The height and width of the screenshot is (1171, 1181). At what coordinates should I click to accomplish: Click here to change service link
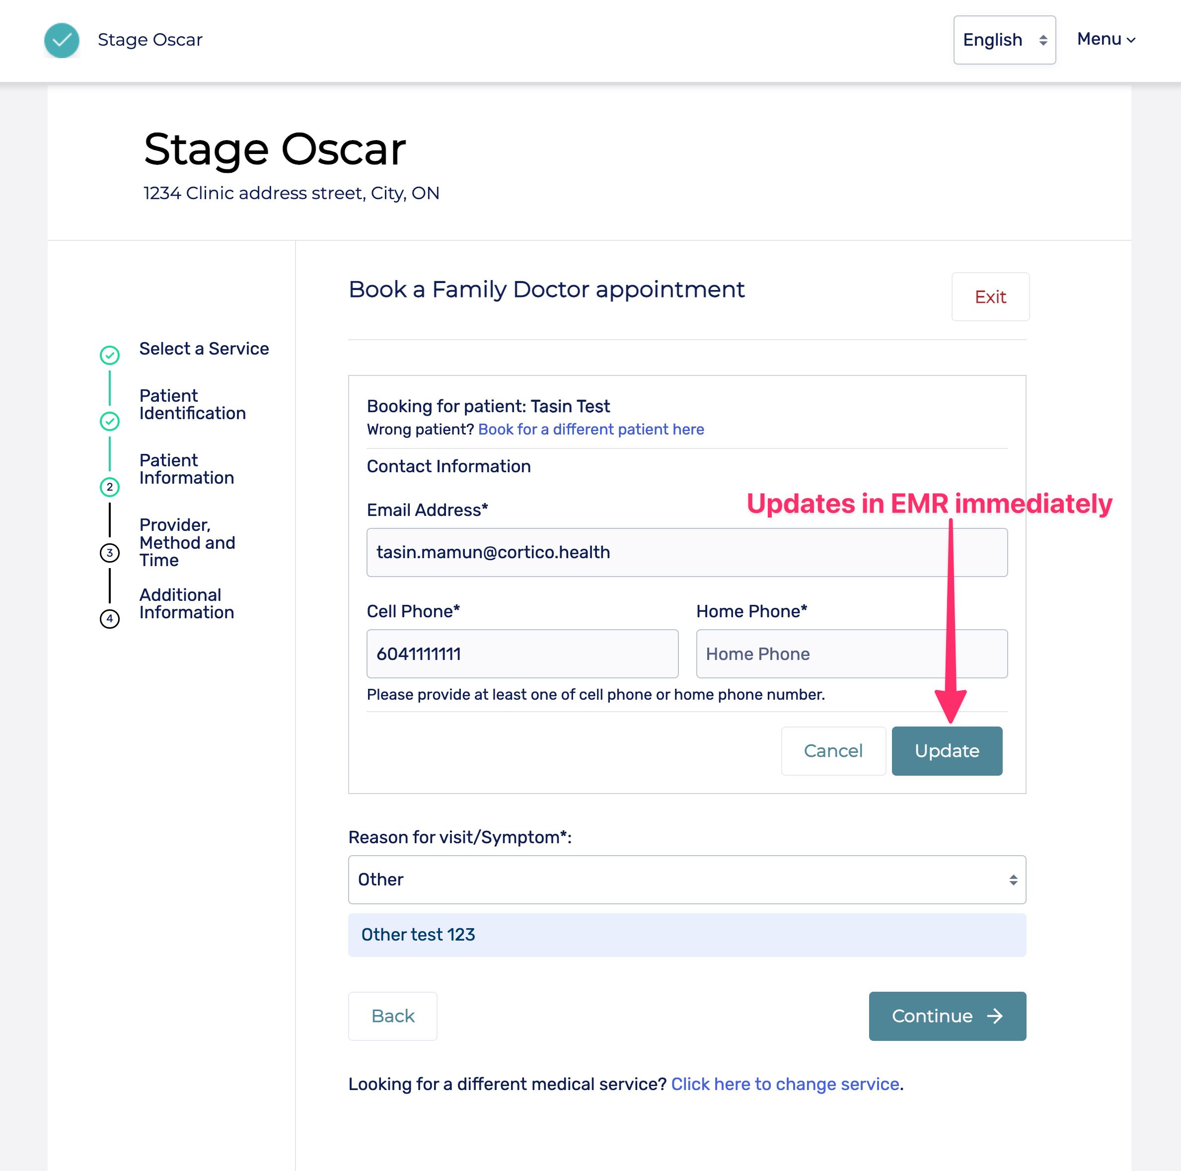click(x=785, y=1084)
